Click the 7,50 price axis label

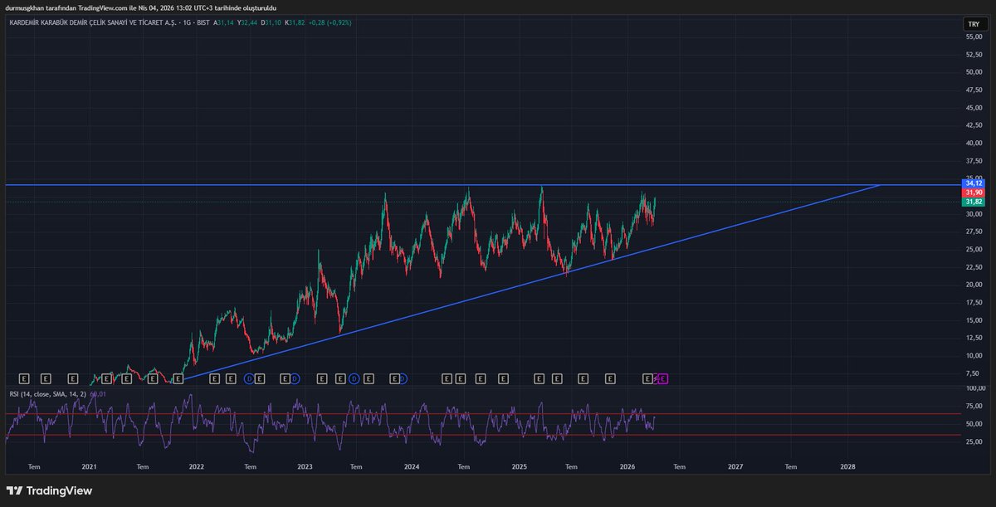[974, 373]
